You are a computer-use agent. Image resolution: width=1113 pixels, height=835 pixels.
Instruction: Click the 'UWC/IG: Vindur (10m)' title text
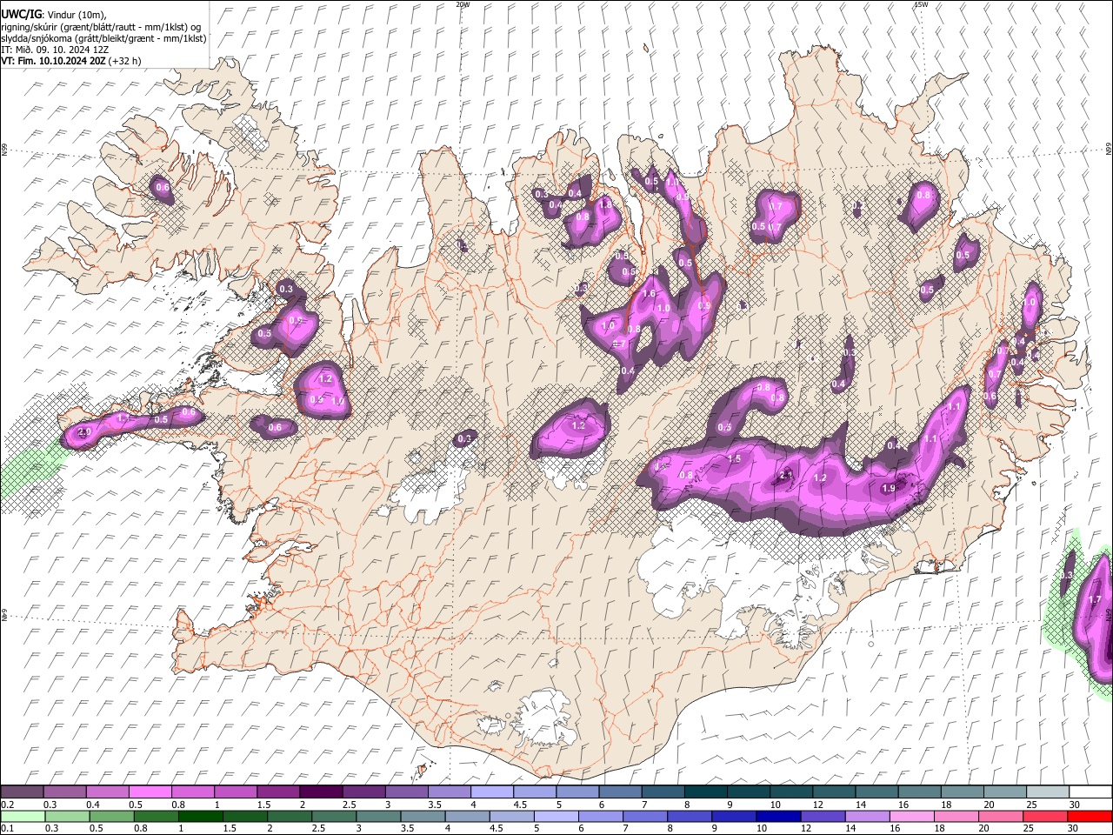pos(53,15)
